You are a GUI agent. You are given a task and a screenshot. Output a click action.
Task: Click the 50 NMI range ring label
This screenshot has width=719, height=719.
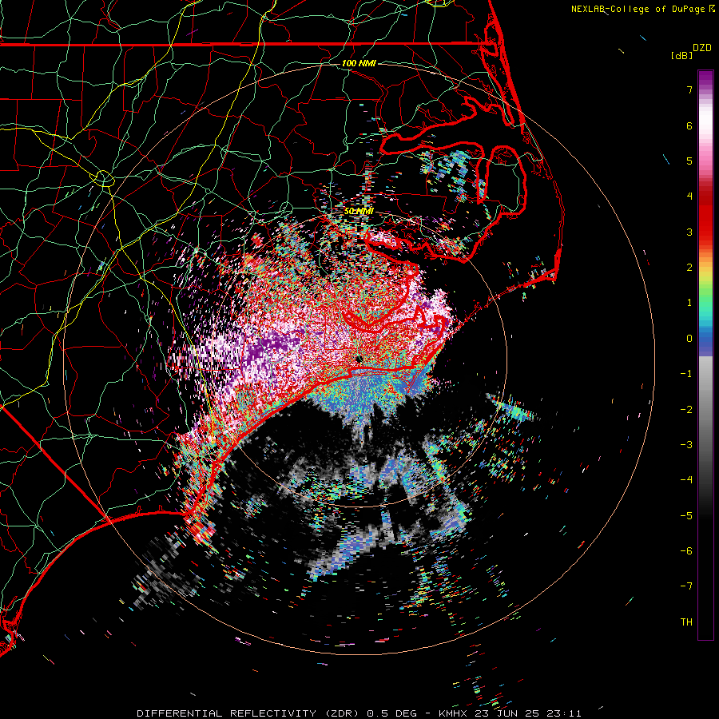click(x=359, y=211)
